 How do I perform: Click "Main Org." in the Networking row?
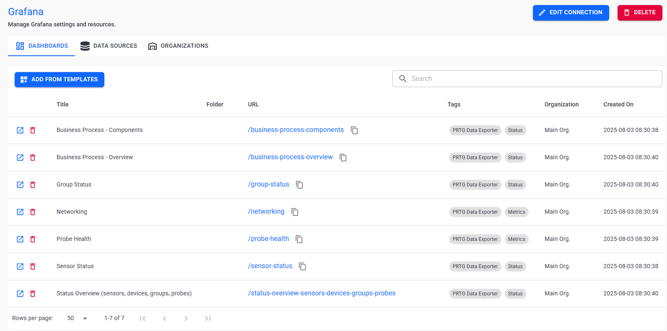(557, 212)
